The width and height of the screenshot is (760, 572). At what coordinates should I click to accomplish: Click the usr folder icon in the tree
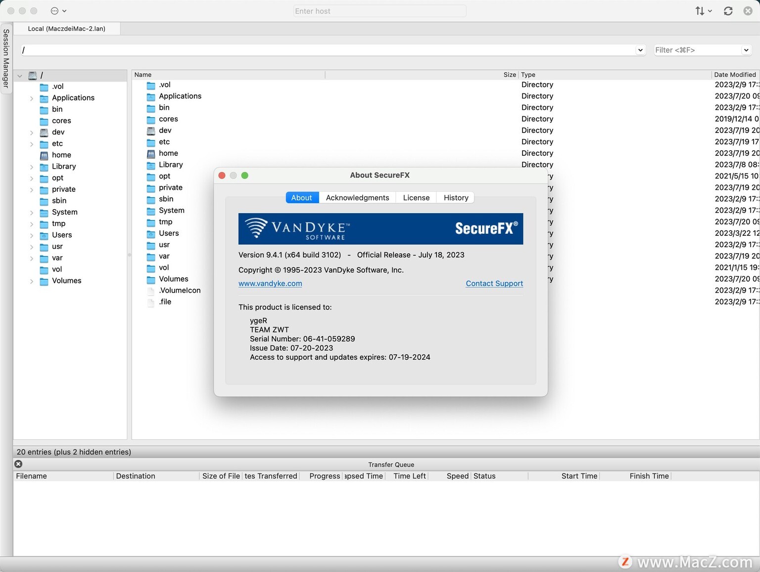coord(44,247)
